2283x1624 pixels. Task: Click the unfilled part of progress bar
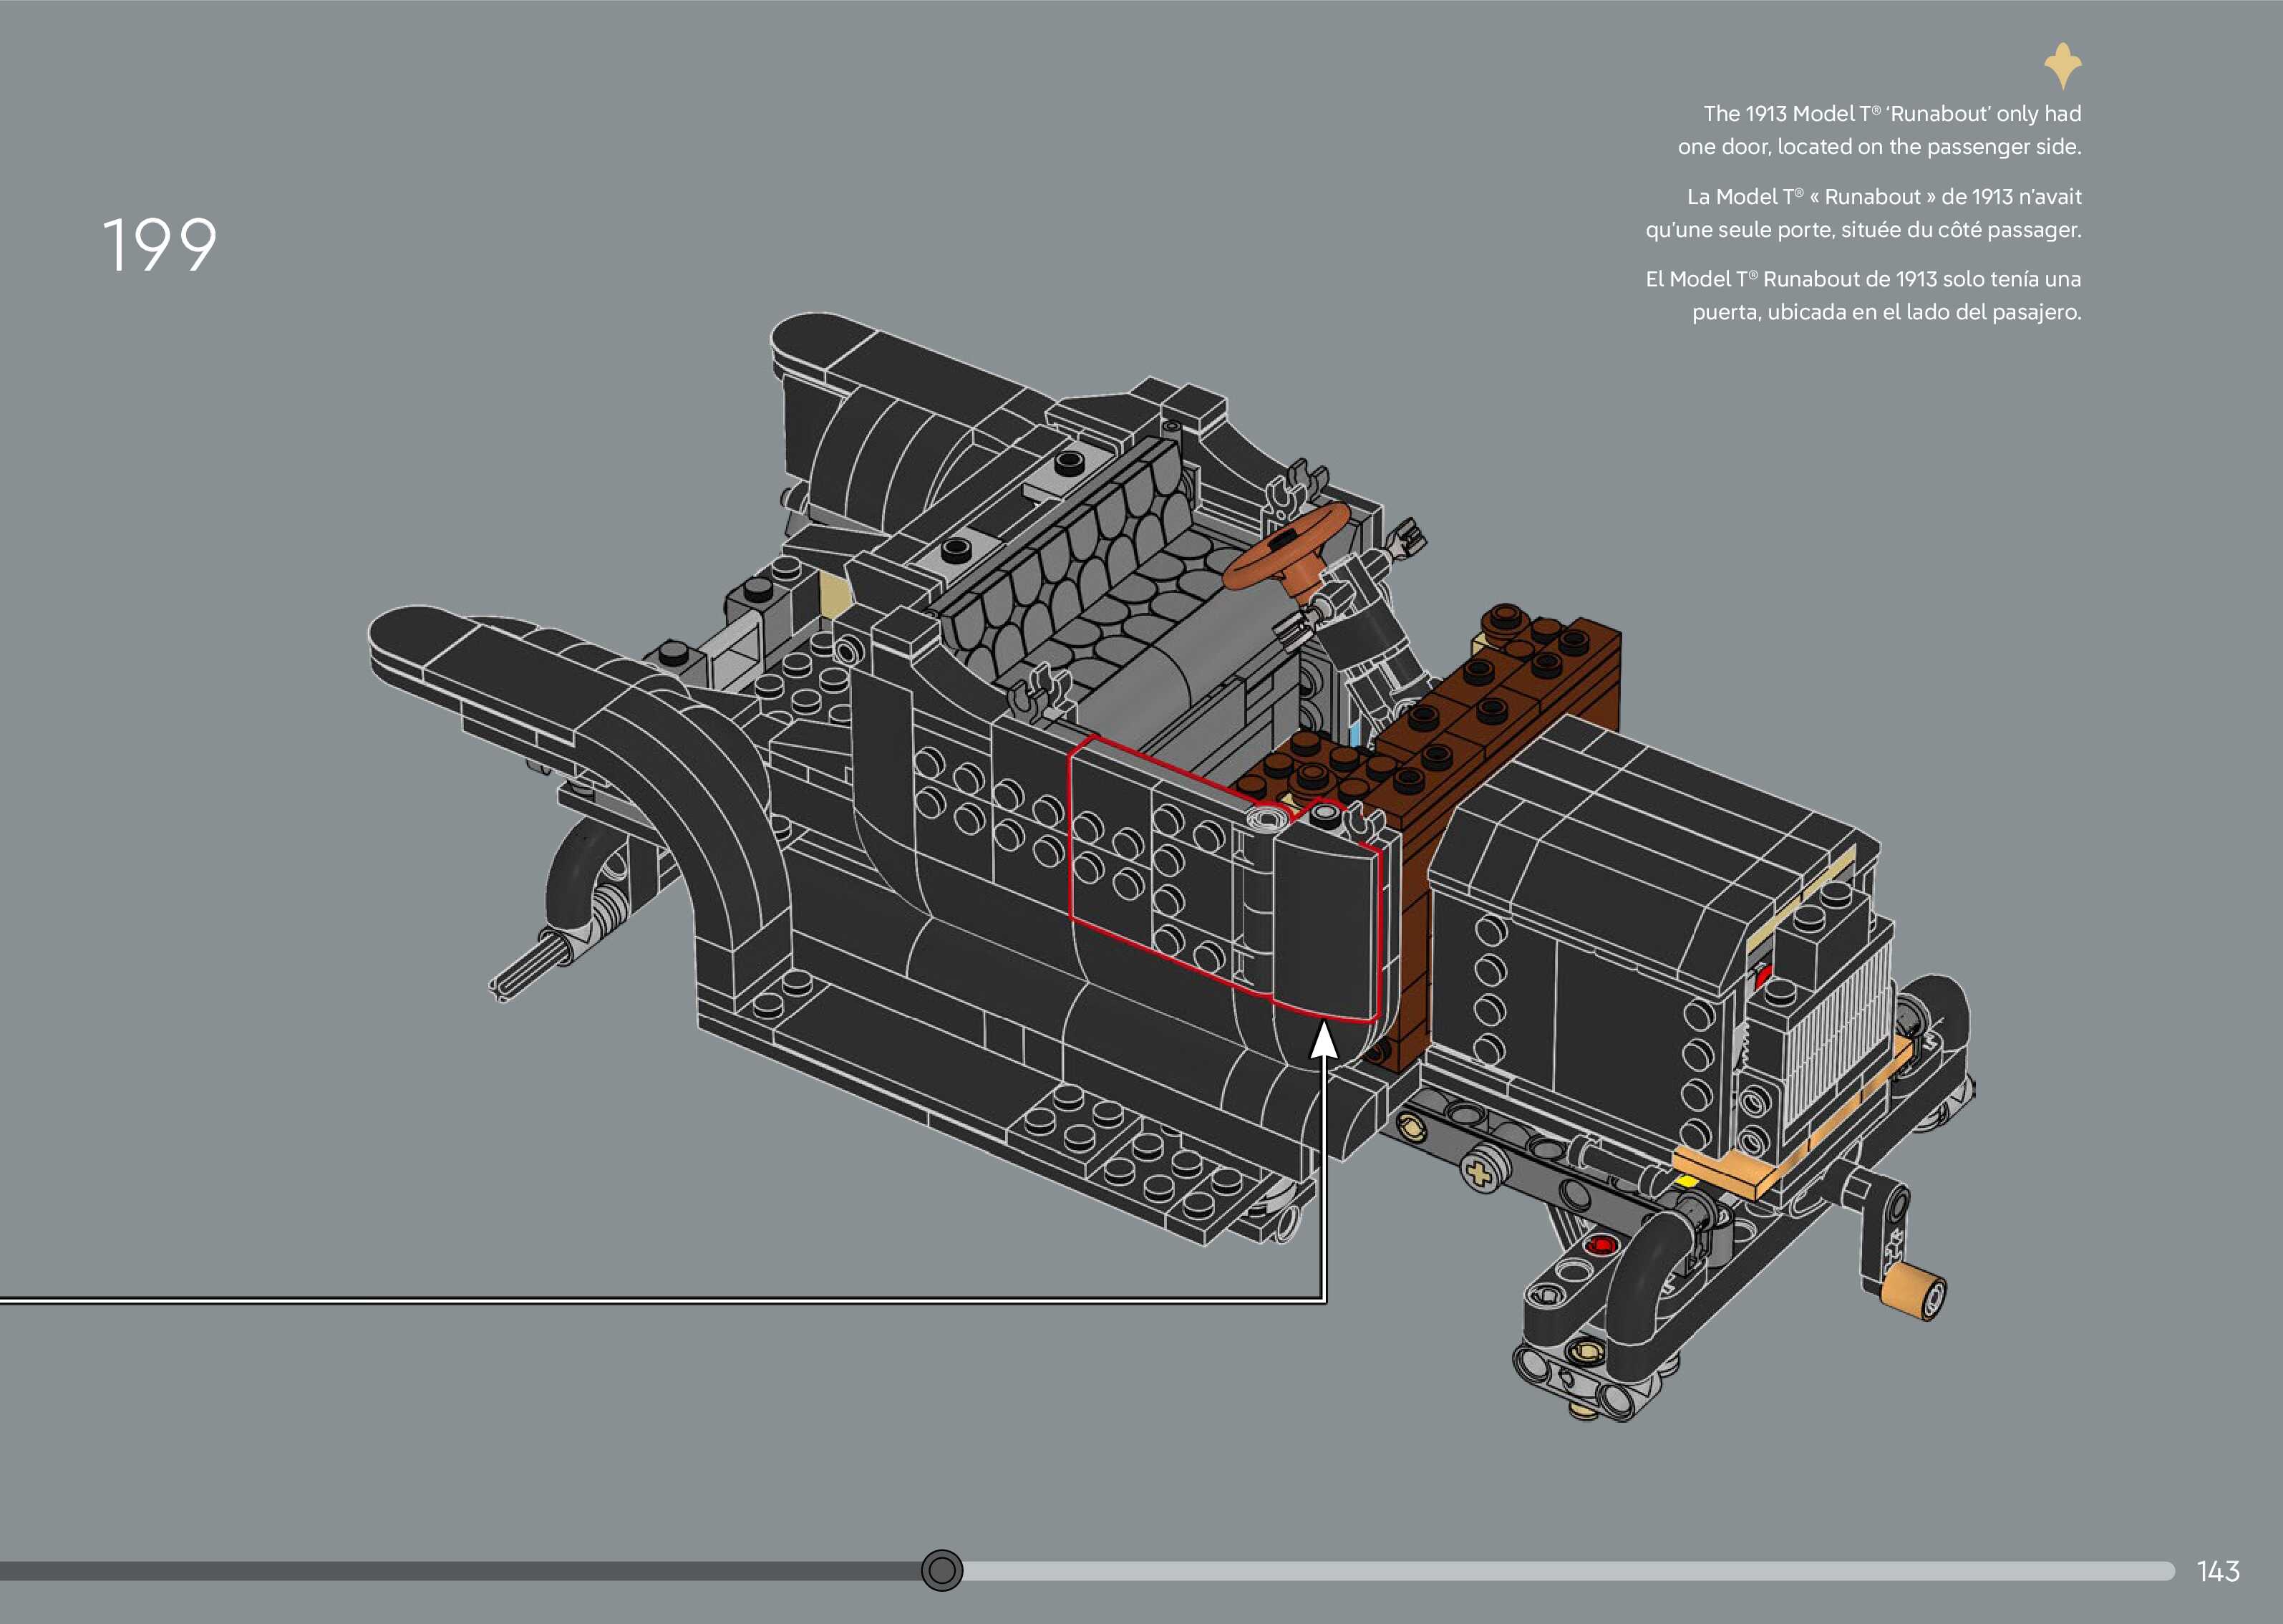tap(1559, 1571)
